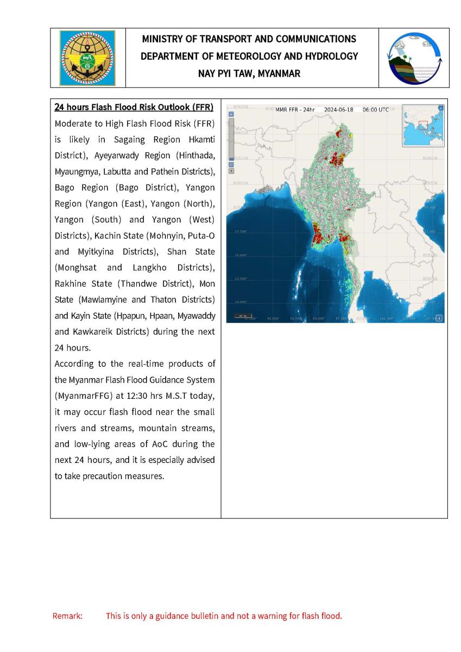
Task: Click the "MMR FFR - 24hr" map title
Action: tap(295, 109)
